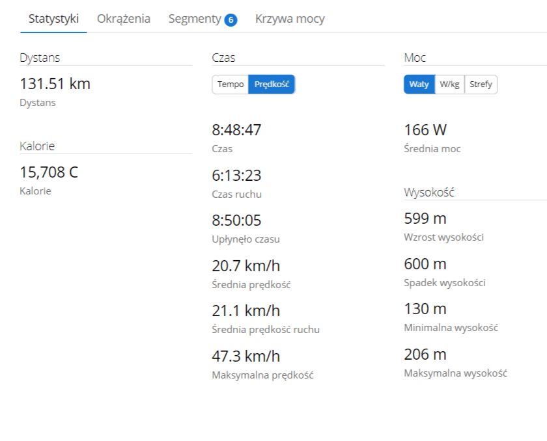Switch to the Okrążenia tab
Image resolution: width=547 pixels, height=441 pixels.
pos(124,19)
